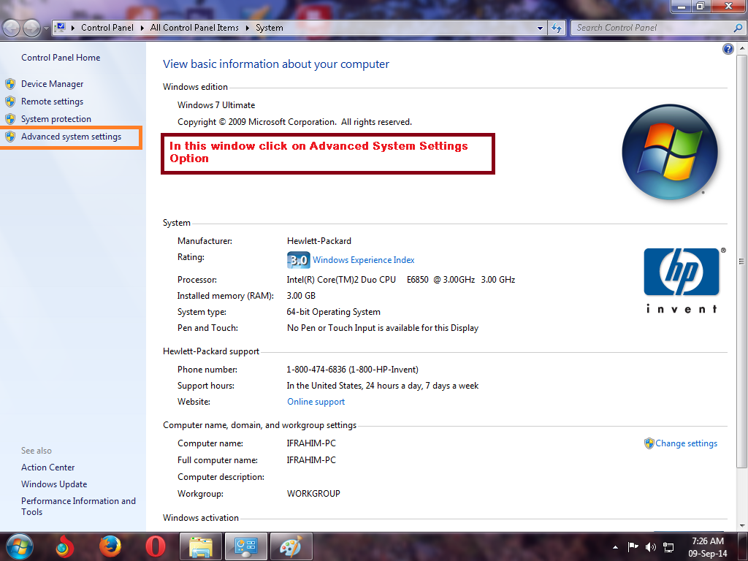Open the Windows Start menu
Viewport: 748px width, 561px height.
click(20, 546)
